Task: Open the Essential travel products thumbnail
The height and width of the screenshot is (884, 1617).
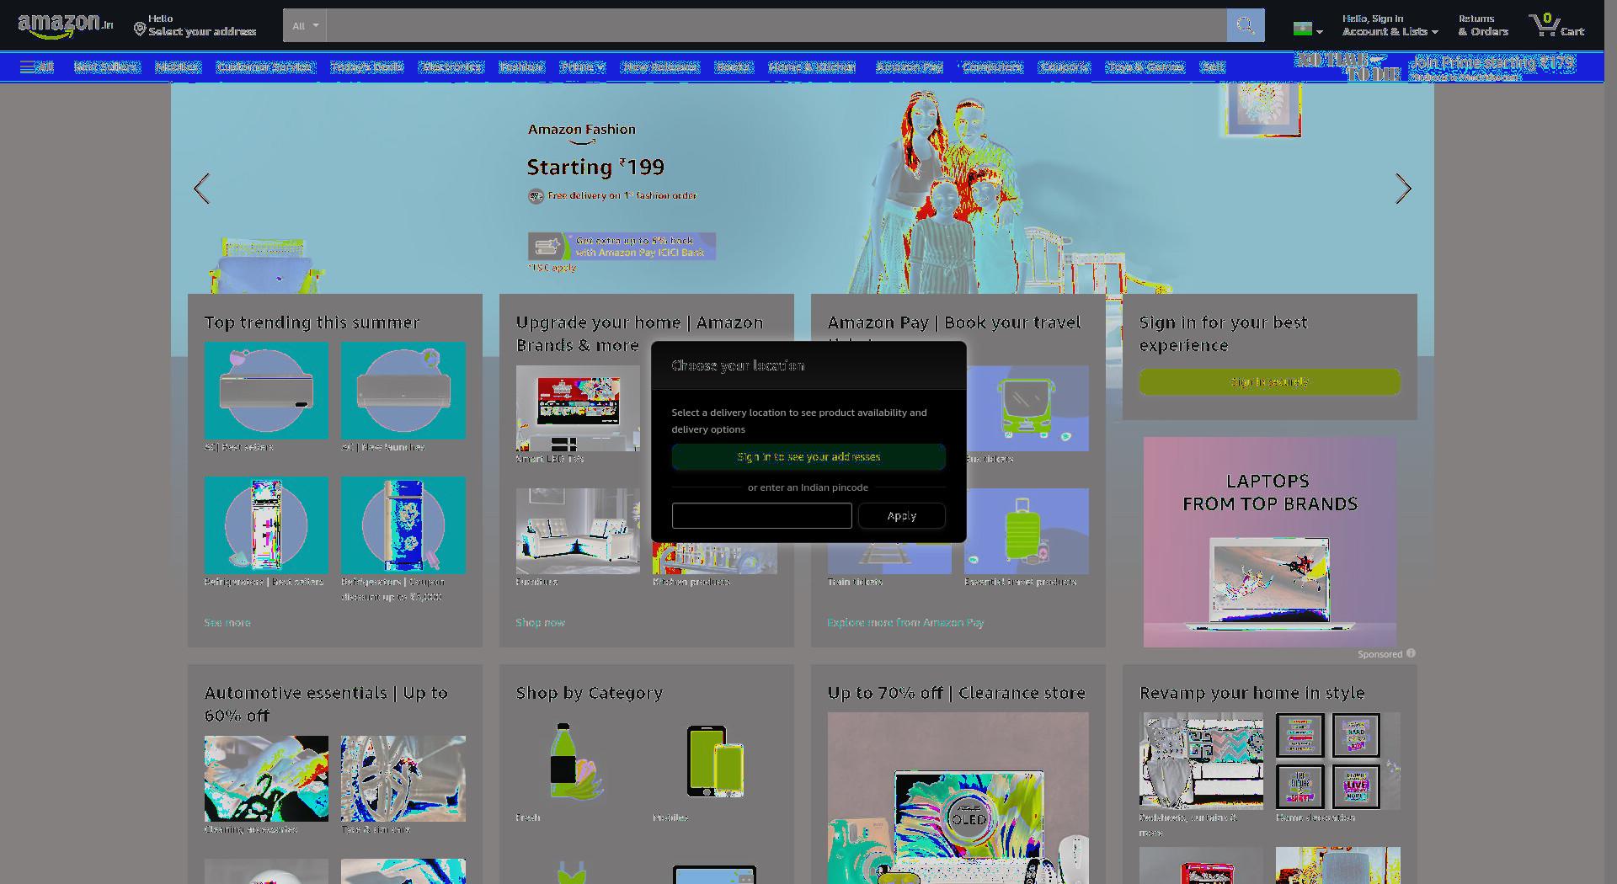Action: coord(1026,531)
